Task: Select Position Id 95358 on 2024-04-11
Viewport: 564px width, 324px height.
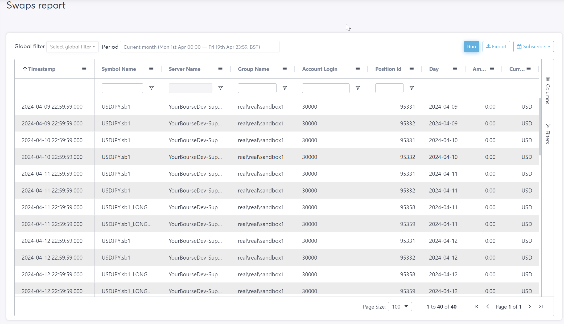Action: click(x=407, y=207)
